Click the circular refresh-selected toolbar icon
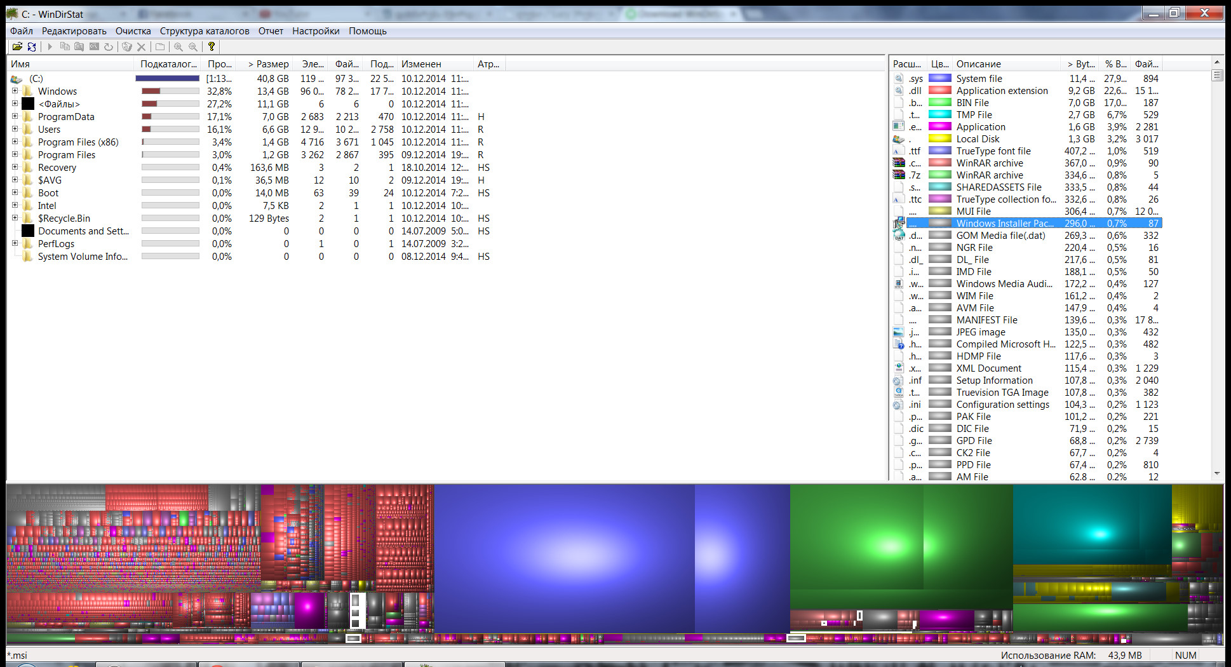The height and width of the screenshot is (667, 1231). click(109, 46)
